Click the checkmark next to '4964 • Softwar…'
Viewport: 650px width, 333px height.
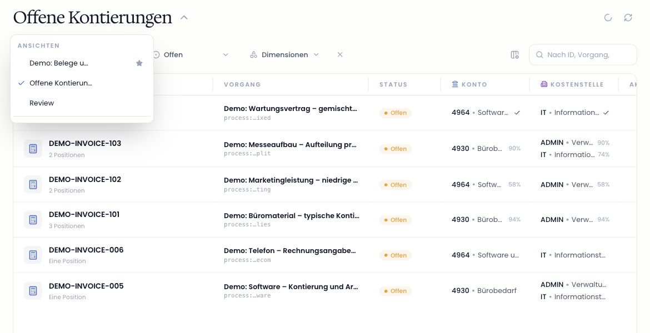[x=517, y=113]
